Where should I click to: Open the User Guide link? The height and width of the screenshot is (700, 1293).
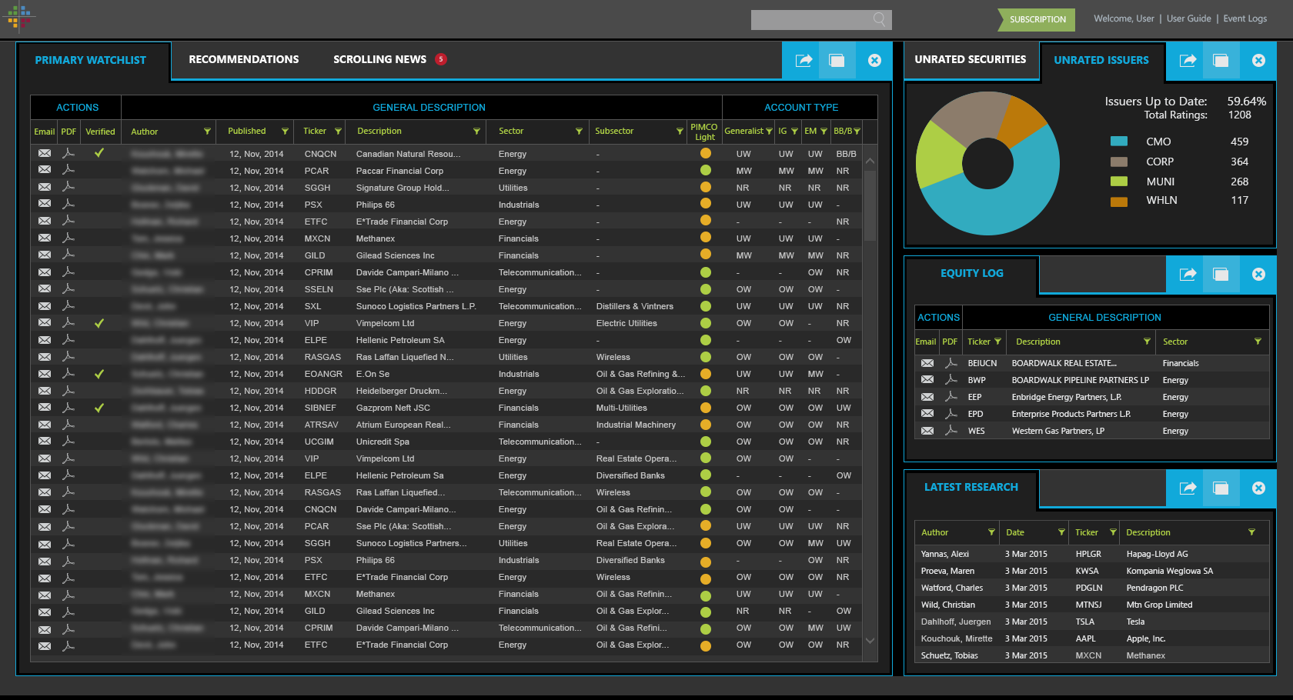pos(1188,19)
